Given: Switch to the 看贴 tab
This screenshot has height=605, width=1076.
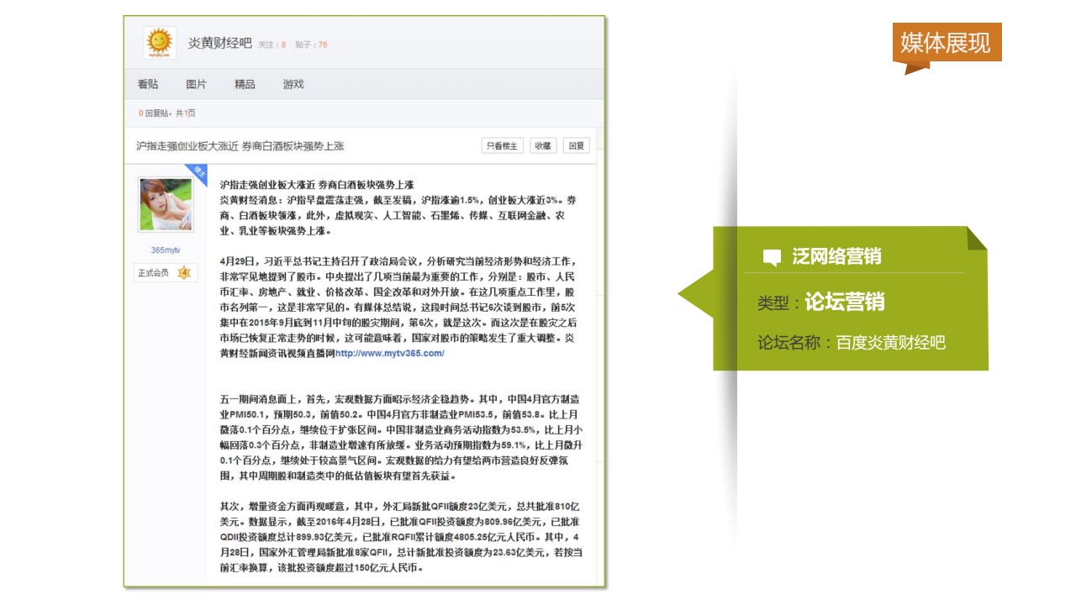Looking at the screenshot, I should 148,84.
